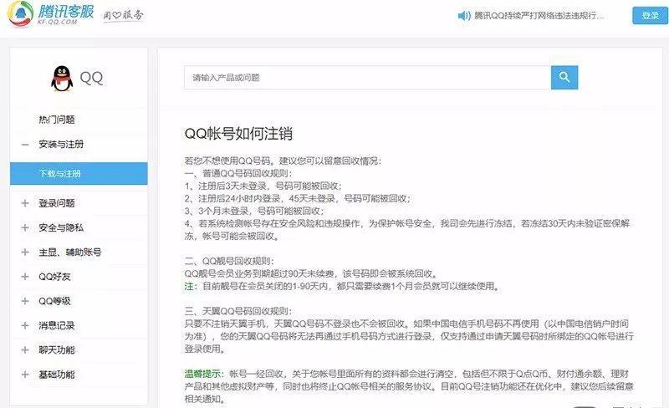Click the blue magnifier search button
The width and height of the screenshot is (669, 408).
pos(564,77)
